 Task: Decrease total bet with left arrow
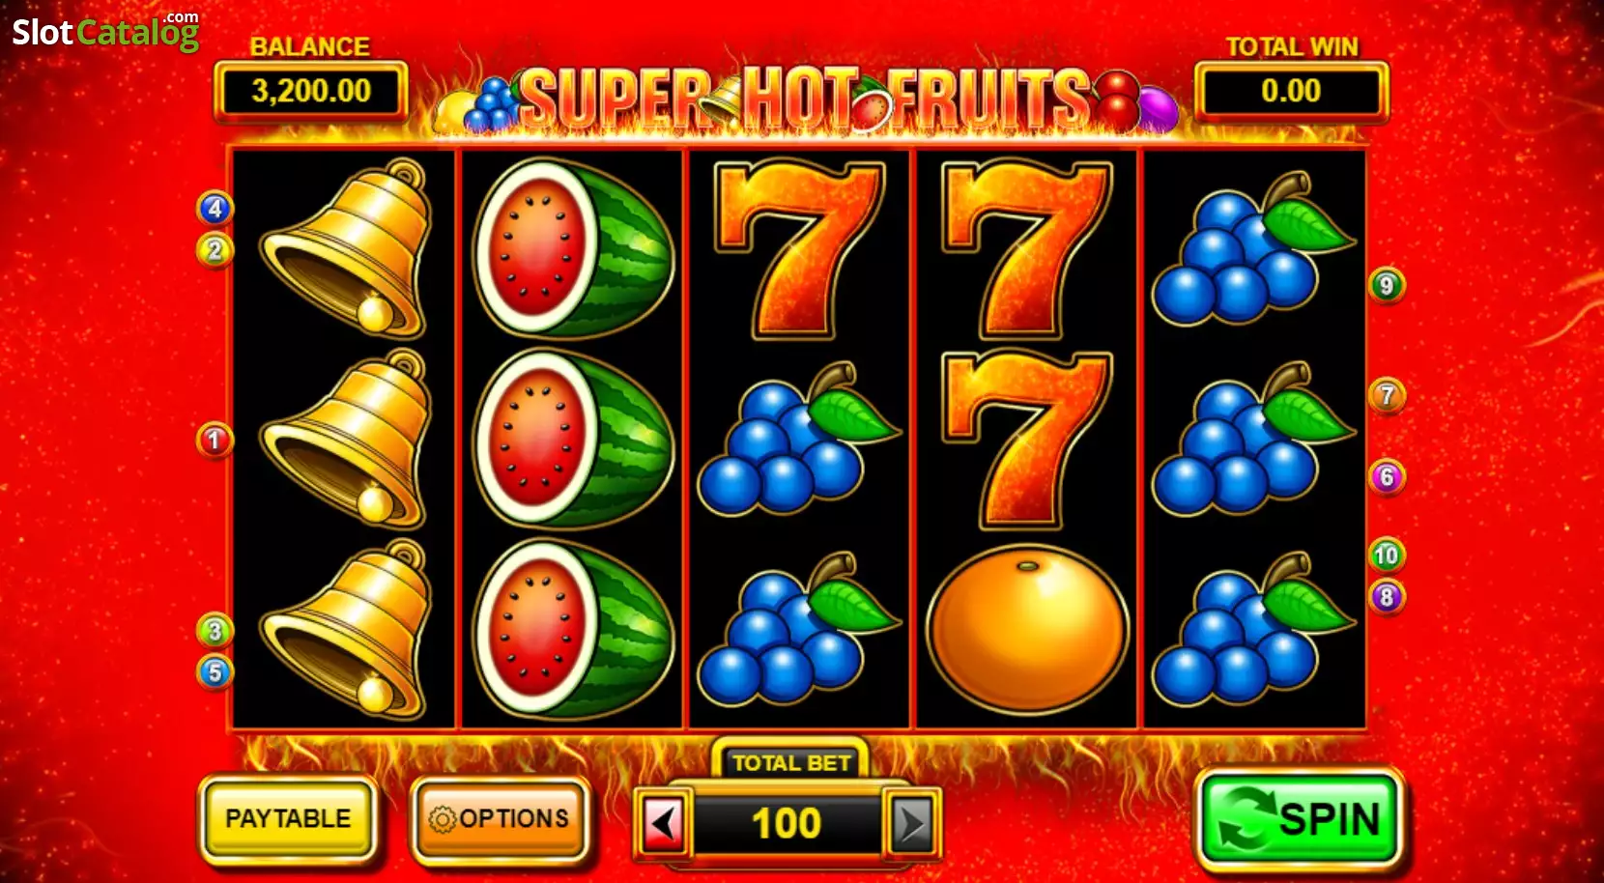pos(663,824)
